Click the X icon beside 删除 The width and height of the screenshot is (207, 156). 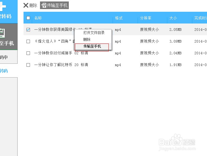[26, 5]
